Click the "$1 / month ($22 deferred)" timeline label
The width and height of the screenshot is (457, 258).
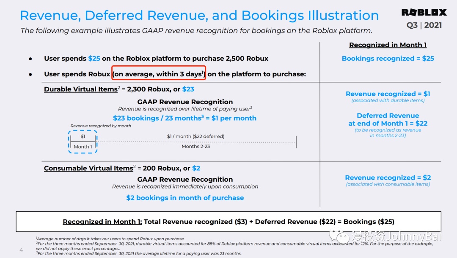tap(195, 137)
